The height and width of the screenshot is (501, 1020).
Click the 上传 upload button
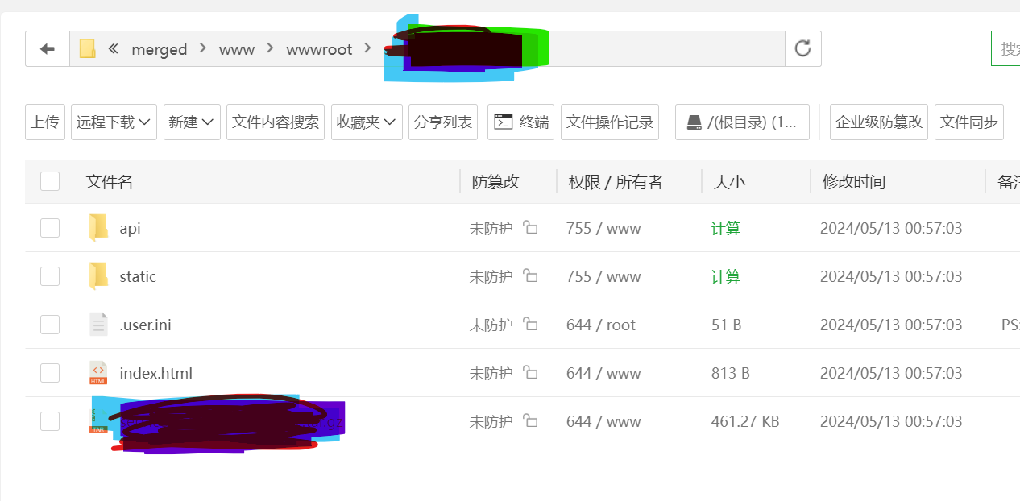pos(44,122)
